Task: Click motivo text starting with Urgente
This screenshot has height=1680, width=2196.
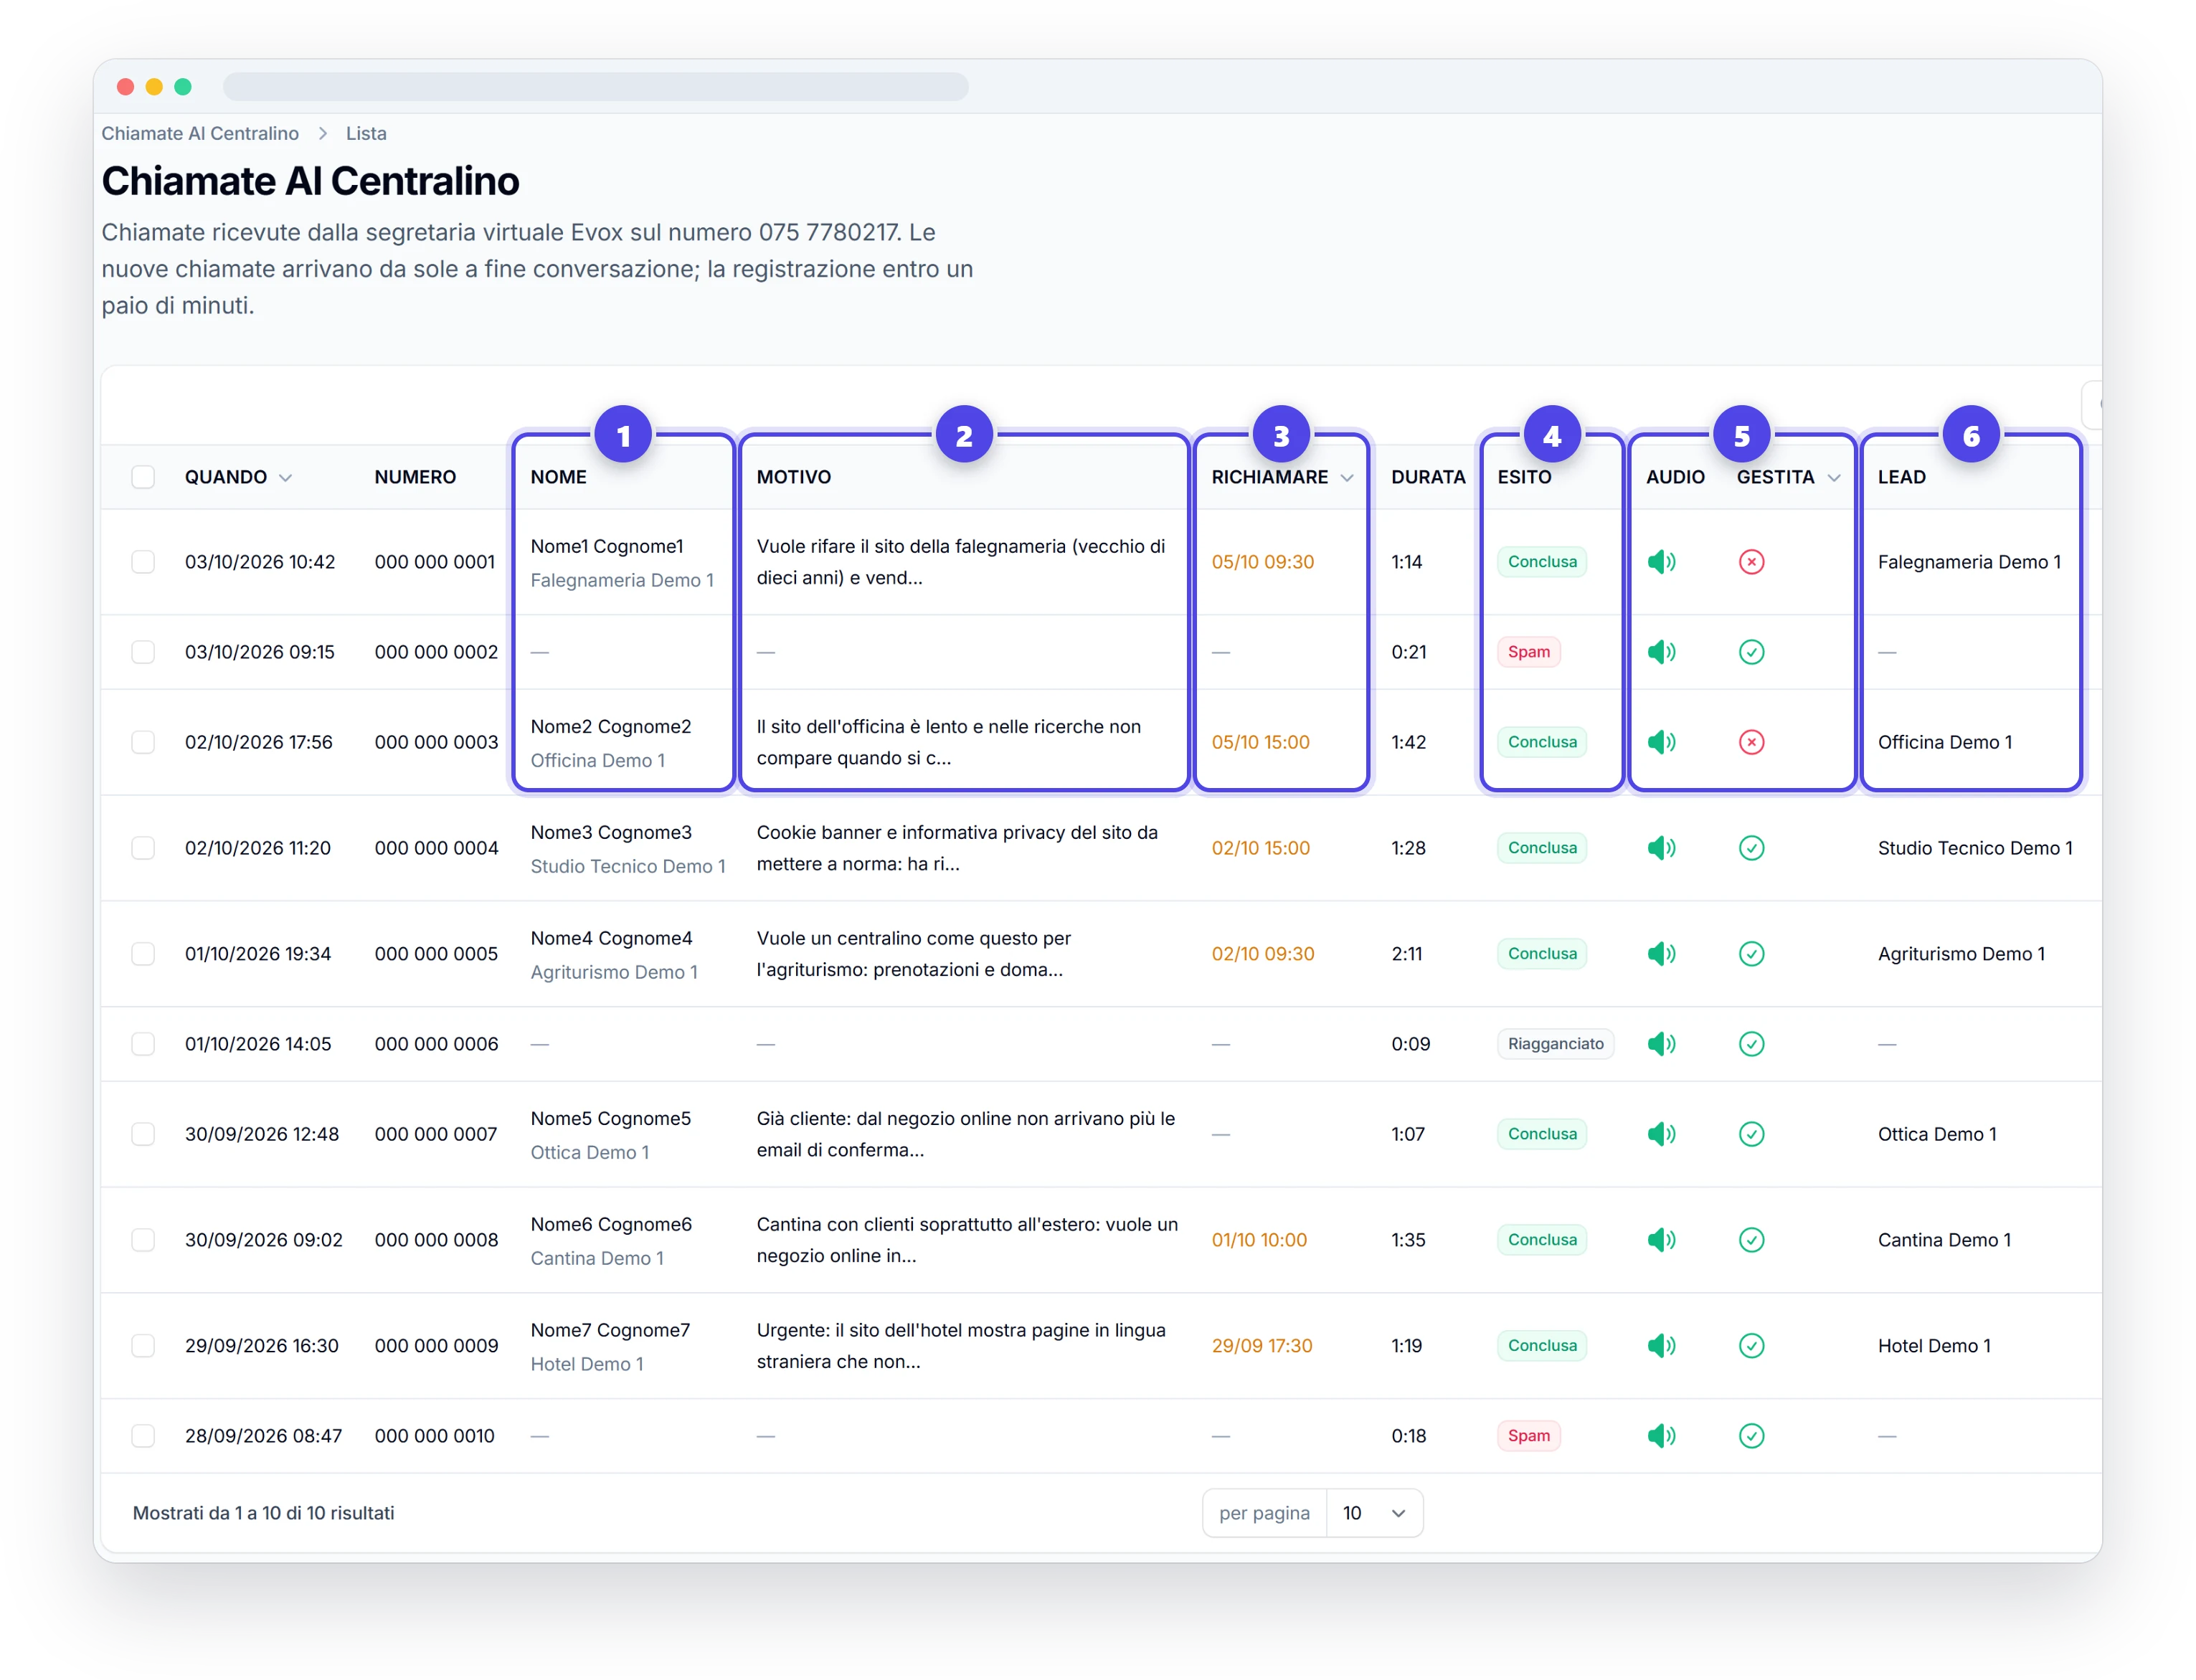Action: click(961, 1346)
